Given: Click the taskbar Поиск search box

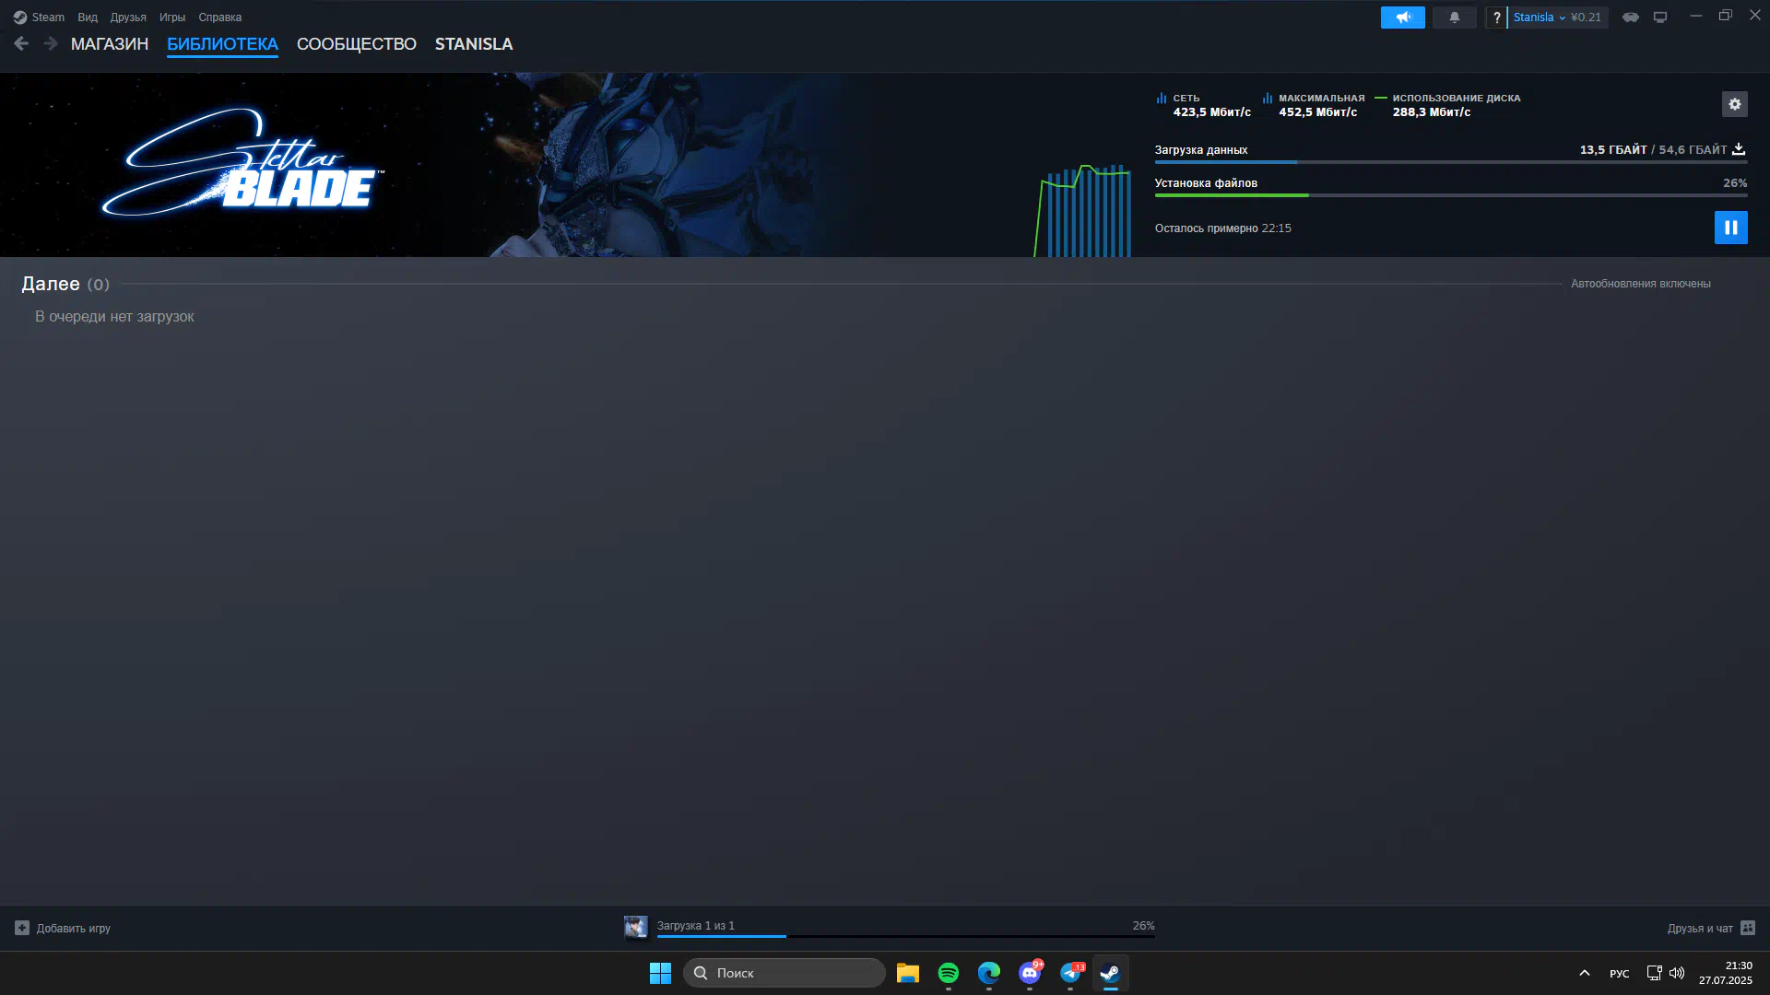Looking at the screenshot, I should click(784, 973).
